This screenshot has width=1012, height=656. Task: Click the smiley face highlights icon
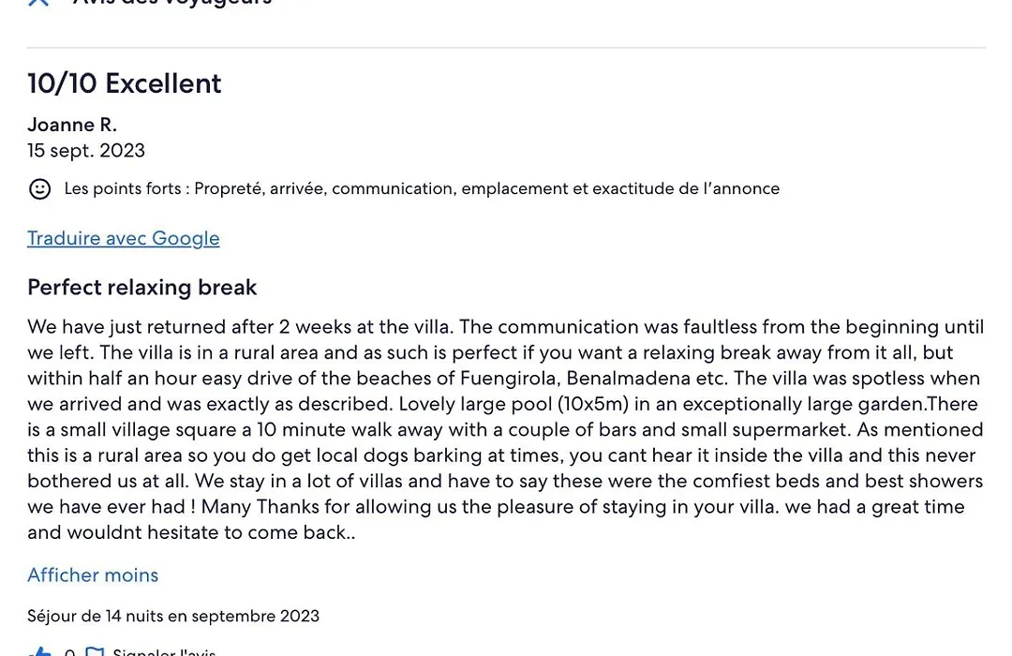(40, 188)
